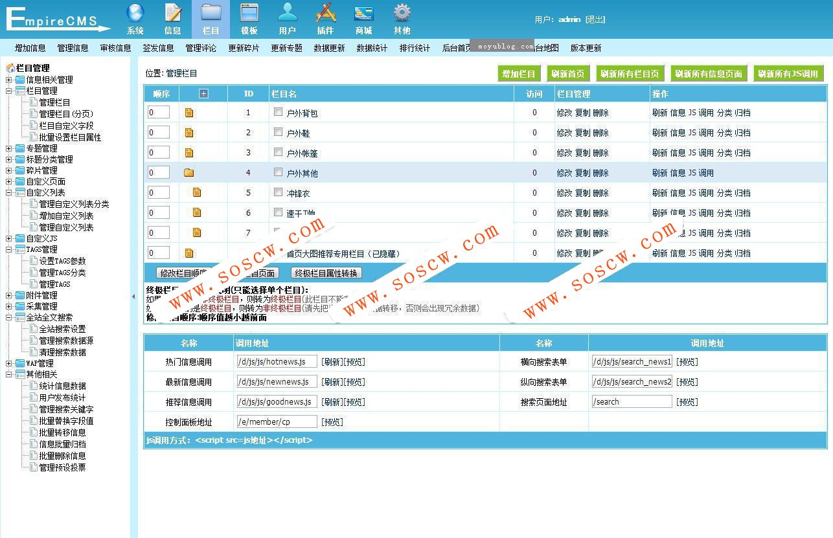Open 管理栏目 (分页) in the sidebar tree
833x538 pixels.
(66, 114)
